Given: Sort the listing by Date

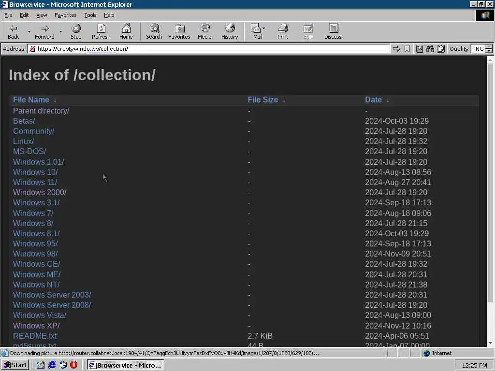Looking at the screenshot, I should (373, 100).
